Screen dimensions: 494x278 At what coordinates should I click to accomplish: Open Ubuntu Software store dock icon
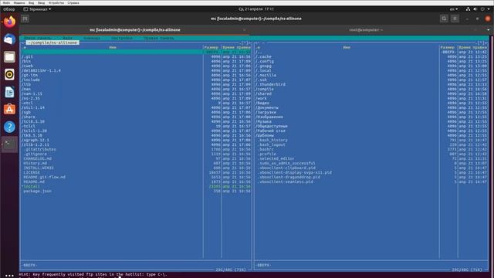[9, 110]
